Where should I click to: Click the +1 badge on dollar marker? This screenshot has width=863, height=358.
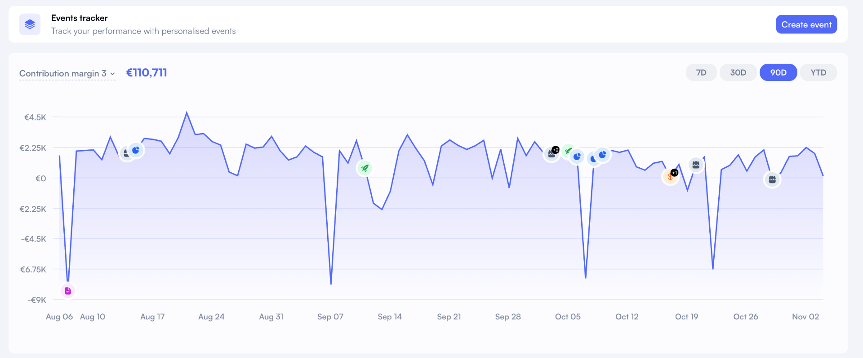click(675, 173)
